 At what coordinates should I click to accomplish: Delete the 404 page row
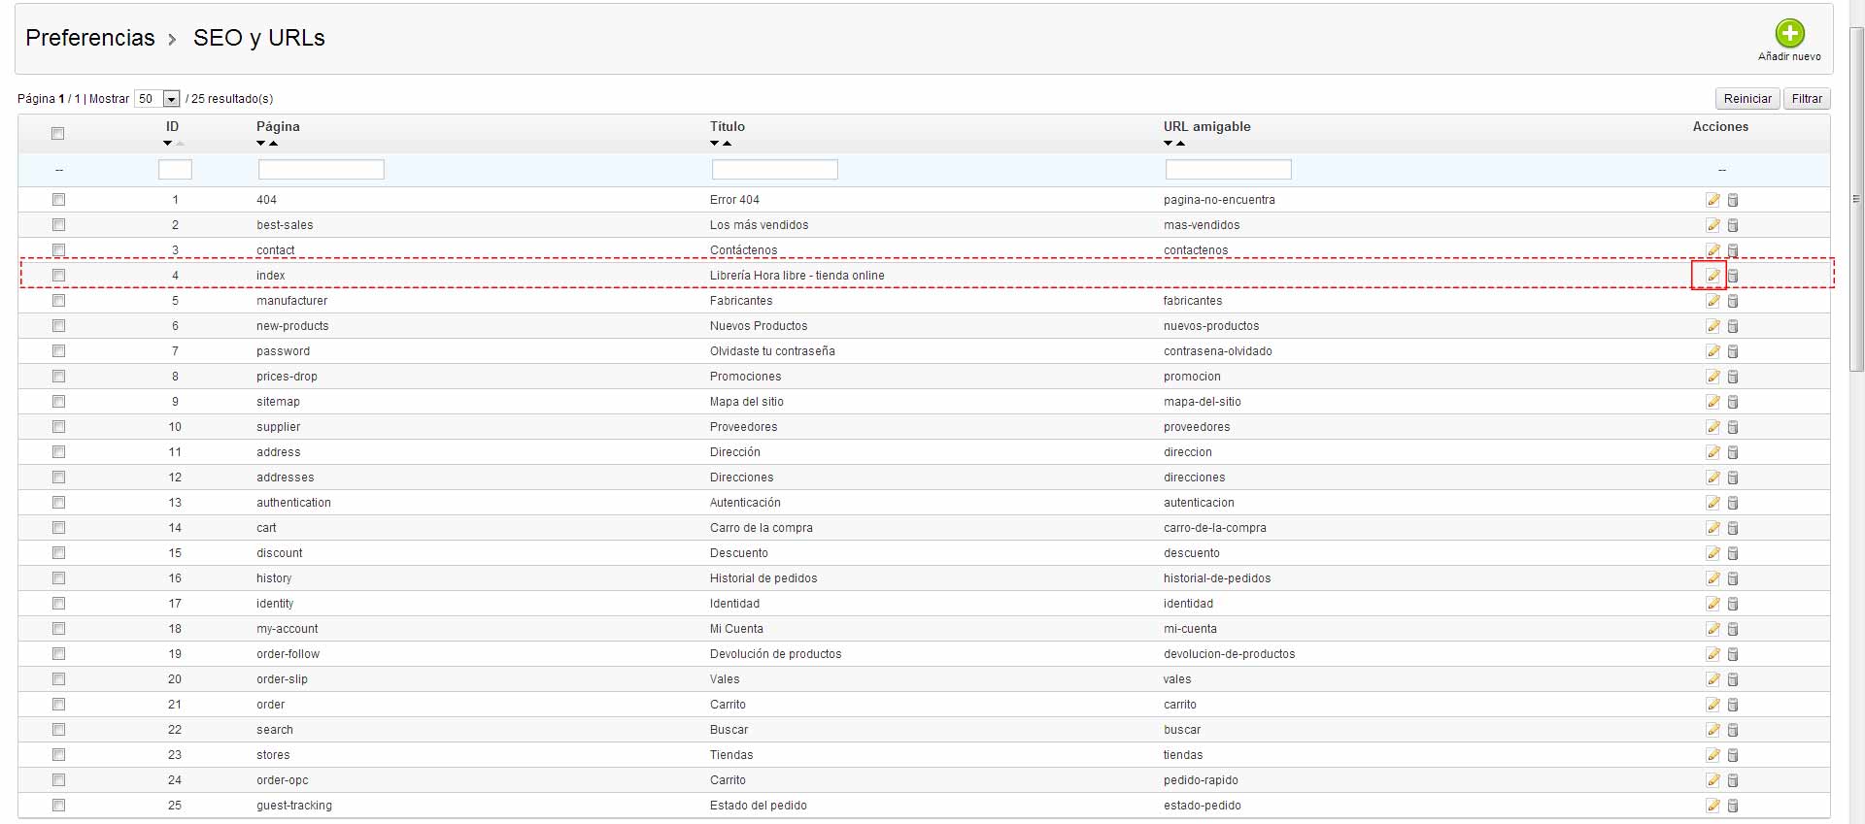pos(1733,200)
